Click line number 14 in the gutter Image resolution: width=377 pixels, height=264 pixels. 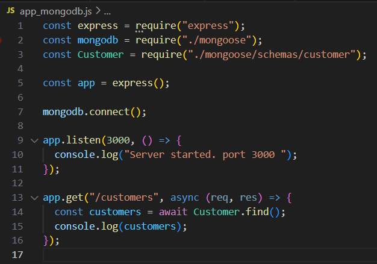pyautogui.click(x=17, y=212)
